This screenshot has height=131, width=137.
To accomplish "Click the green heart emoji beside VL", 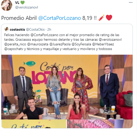I will click(23, 2).
